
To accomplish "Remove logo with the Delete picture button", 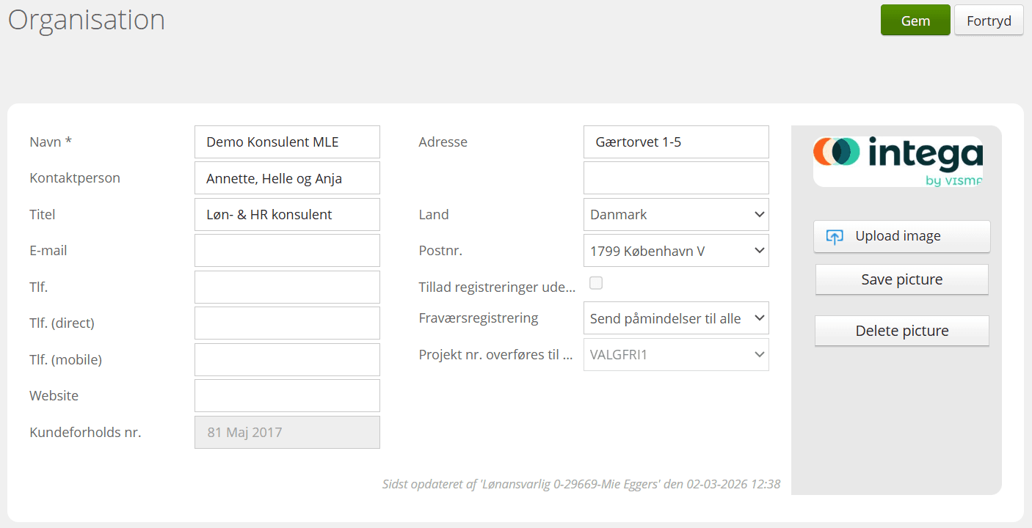I will tap(902, 331).
